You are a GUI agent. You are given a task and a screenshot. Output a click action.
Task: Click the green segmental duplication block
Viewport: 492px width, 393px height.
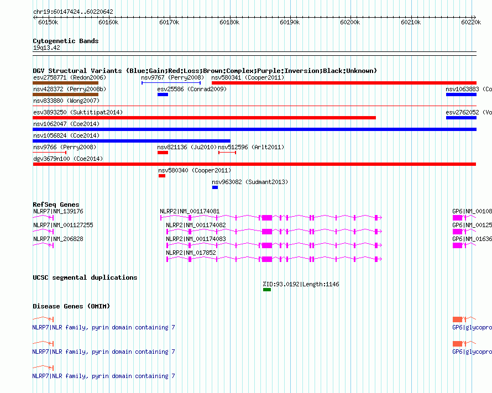tap(267, 290)
